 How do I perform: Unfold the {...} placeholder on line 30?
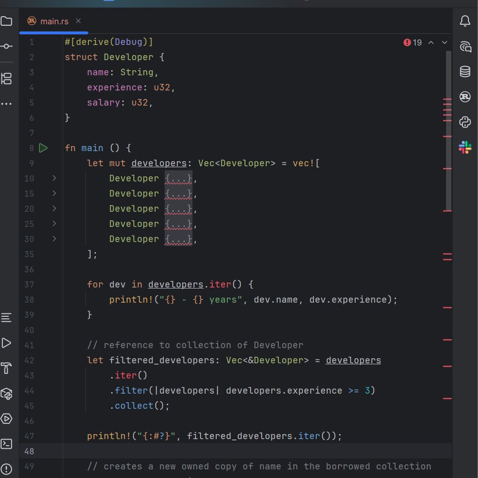pyautogui.click(x=178, y=239)
